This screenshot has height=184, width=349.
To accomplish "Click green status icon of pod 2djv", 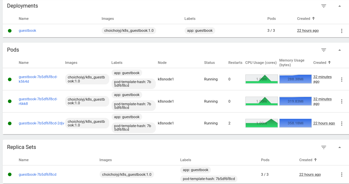I will pos(10,123).
